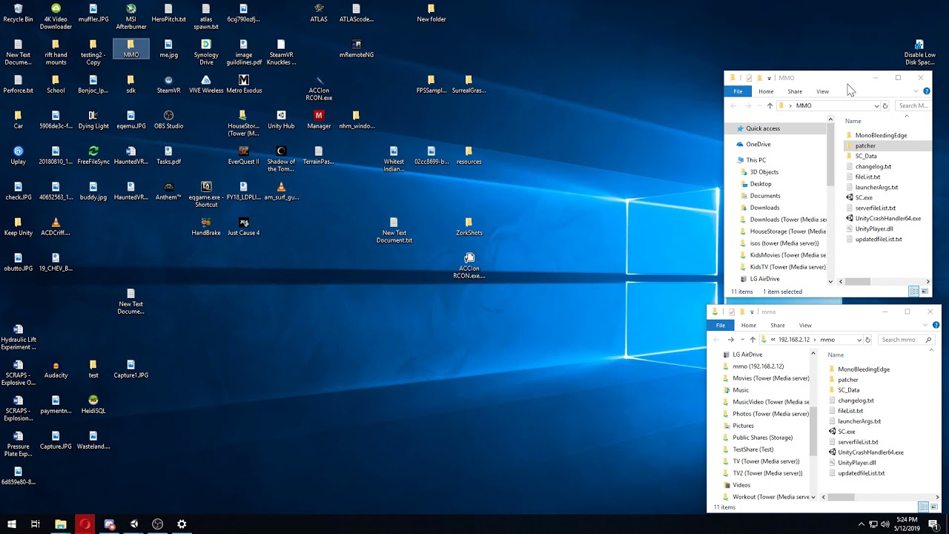Open recent locations dropdown in lower mmo window
This screenshot has width=949, height=534.
click(x=742, y=340)
